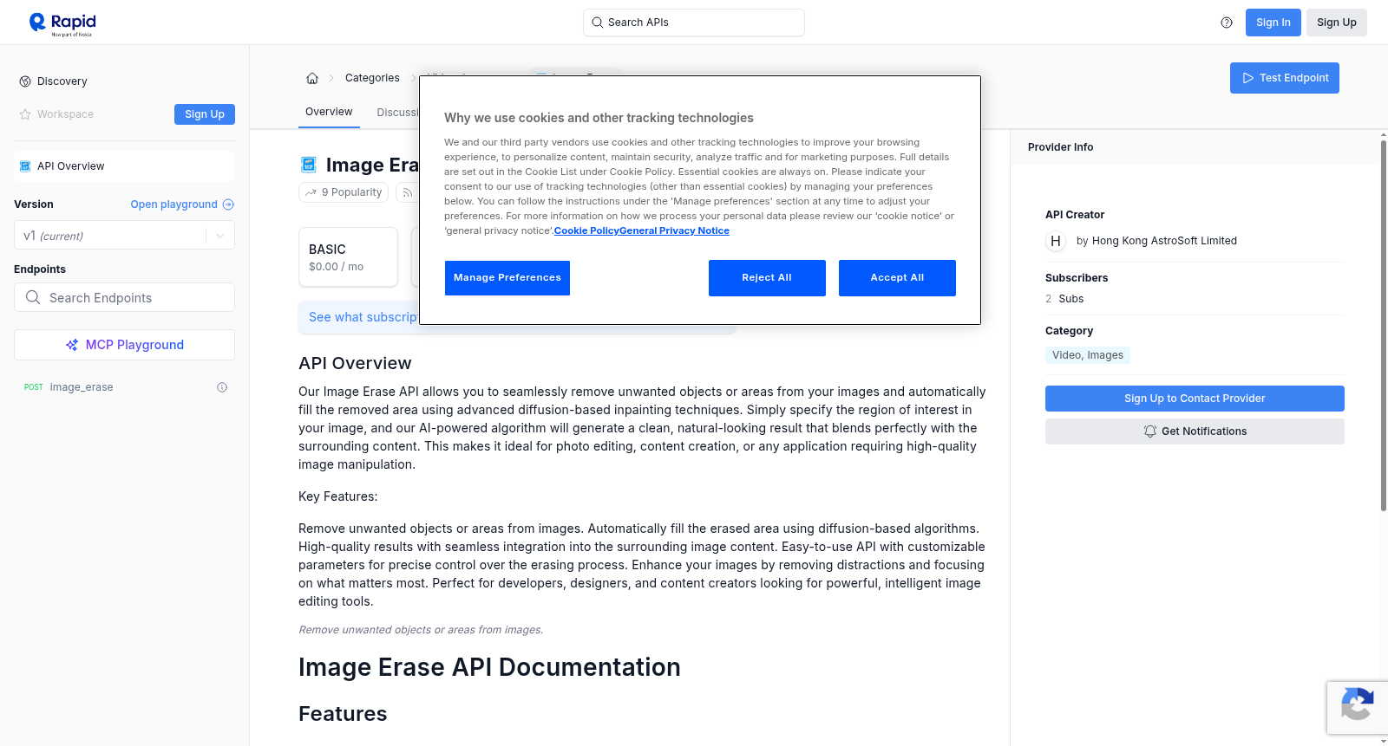Image resolution: width=1388 pixels, height=746 pixels.
Task: Open Categories breadcrumb
Action: (372, 78)
